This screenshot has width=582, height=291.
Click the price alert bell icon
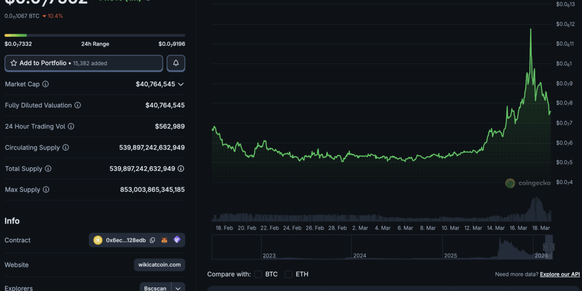[176, 63]
